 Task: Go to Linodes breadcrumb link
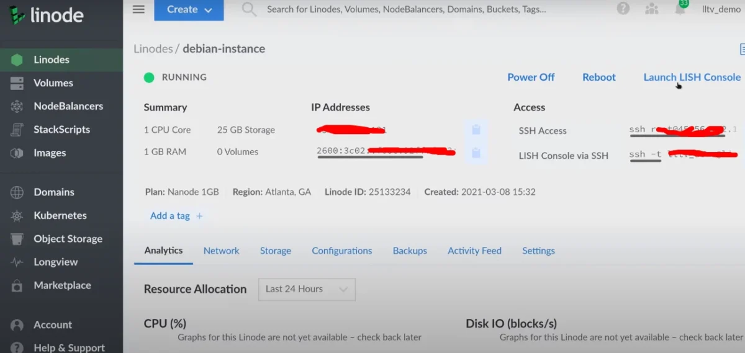(153, 49)
